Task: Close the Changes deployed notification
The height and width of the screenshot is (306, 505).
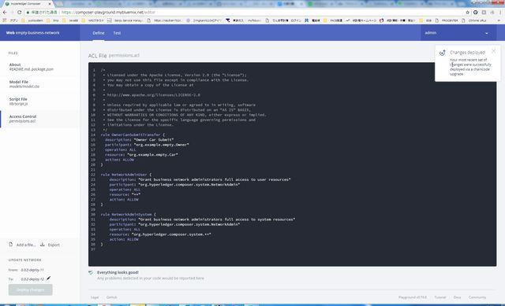Action: point(493,51)
